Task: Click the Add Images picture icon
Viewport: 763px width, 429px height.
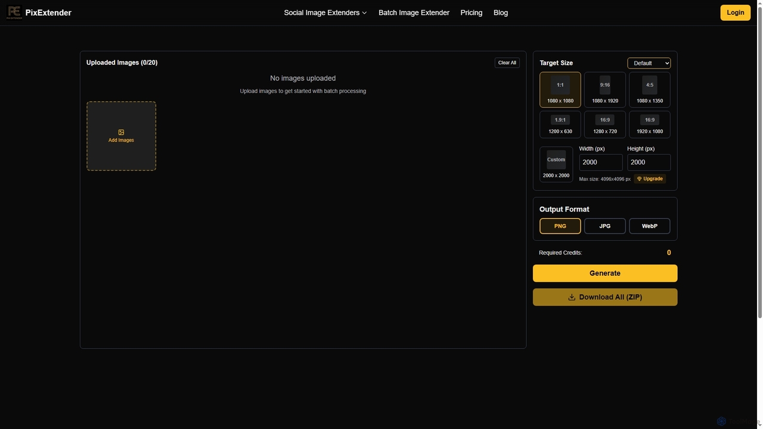Action: click(x=121, y=132)
